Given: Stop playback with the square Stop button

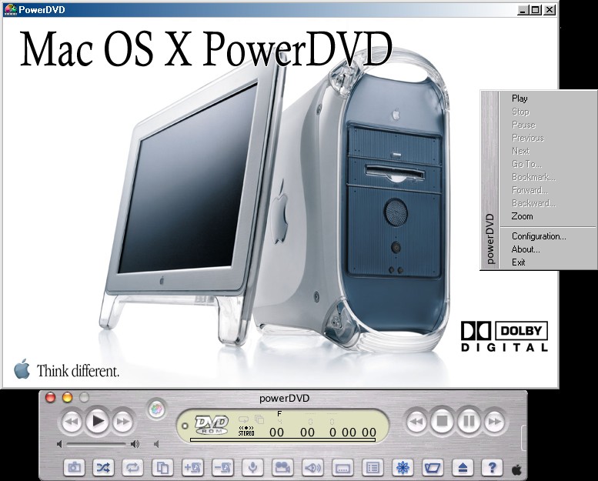Looking at the screenshot, I should (x=442, y=421).
